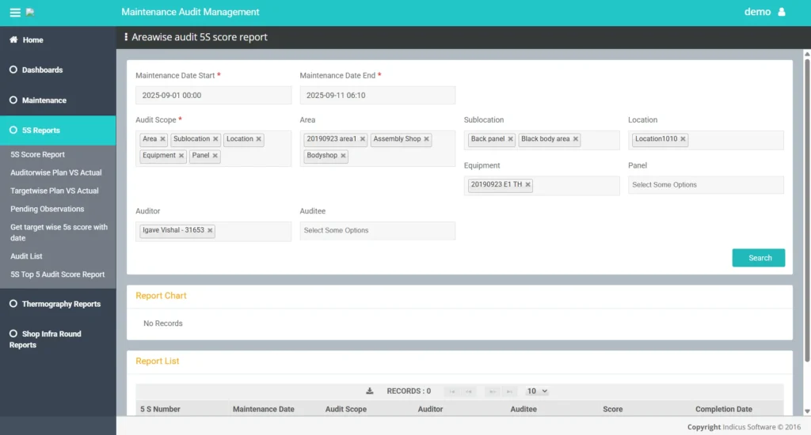Open Targetwise Plan VS Actual report

[x=55, y=191]
